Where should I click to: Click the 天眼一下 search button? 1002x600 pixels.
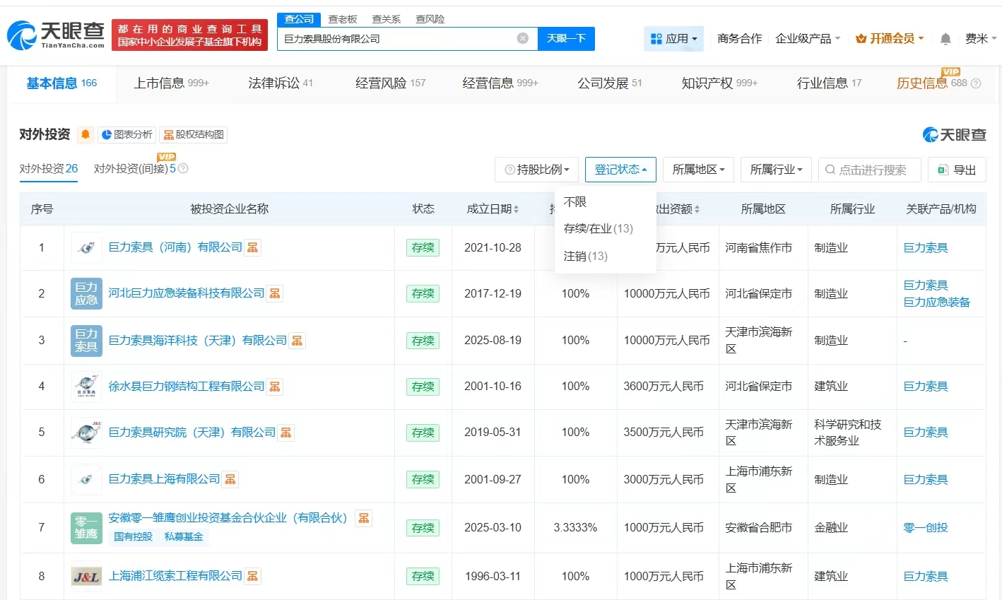(x=566, y=38)
